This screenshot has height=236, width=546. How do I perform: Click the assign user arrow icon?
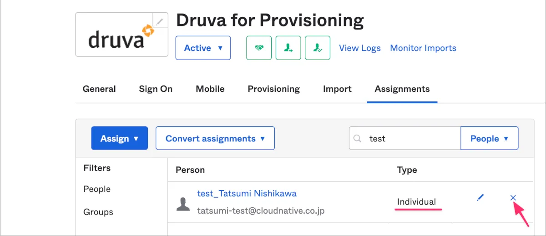pos(288,48)
